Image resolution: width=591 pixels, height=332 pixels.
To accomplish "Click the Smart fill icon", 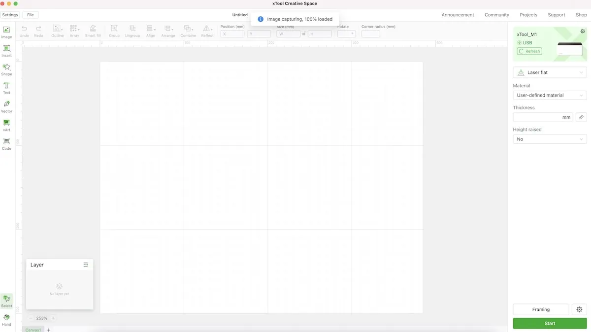I will coord(93,32).
